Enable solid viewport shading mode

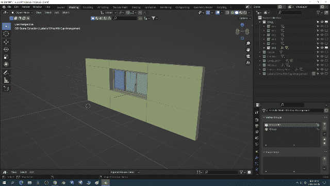[237, 12]
